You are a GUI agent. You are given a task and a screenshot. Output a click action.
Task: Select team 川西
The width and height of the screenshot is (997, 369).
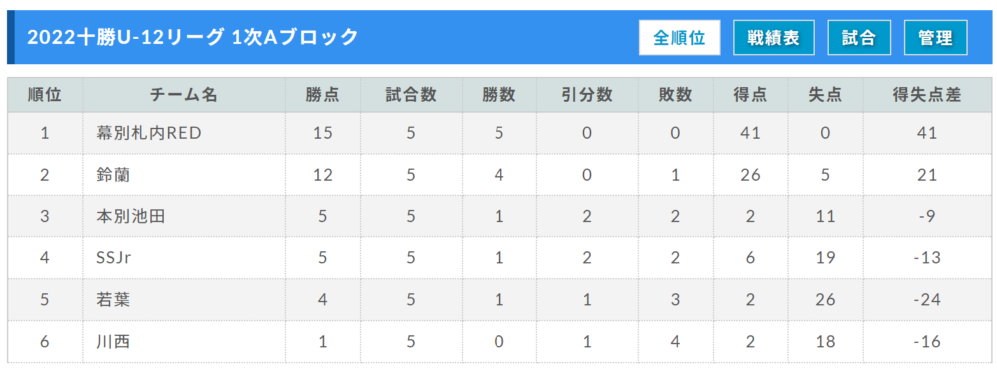pos(113,342)
